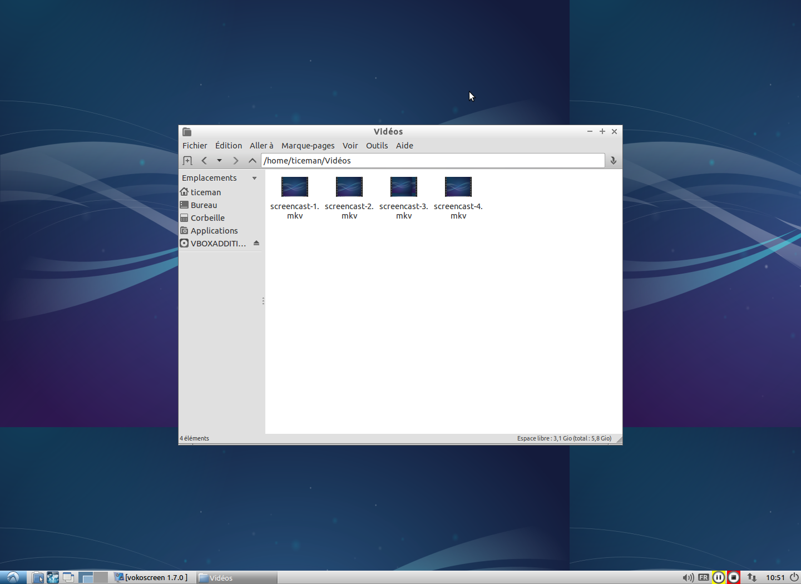Viewport: 801px width, 584px height.
Task: Open the Marque-pages menu
Action: coord(308,146)
